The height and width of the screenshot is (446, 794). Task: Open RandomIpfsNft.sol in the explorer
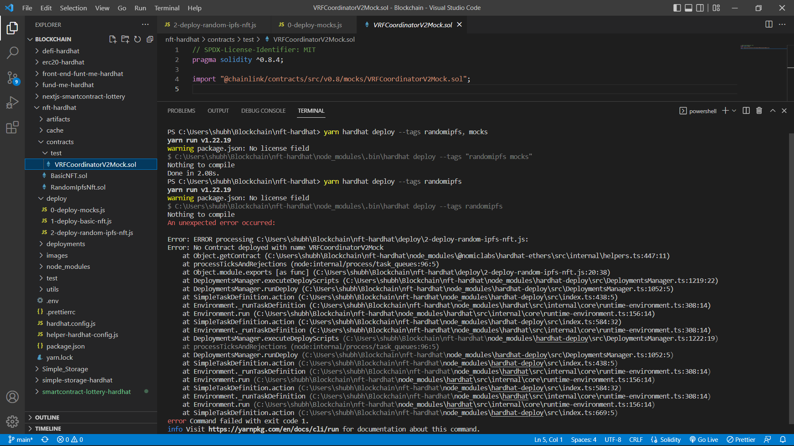pos(78,187)
